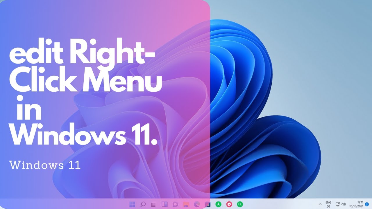
Task: Open the network status tray icon
Action: [338, 204]
